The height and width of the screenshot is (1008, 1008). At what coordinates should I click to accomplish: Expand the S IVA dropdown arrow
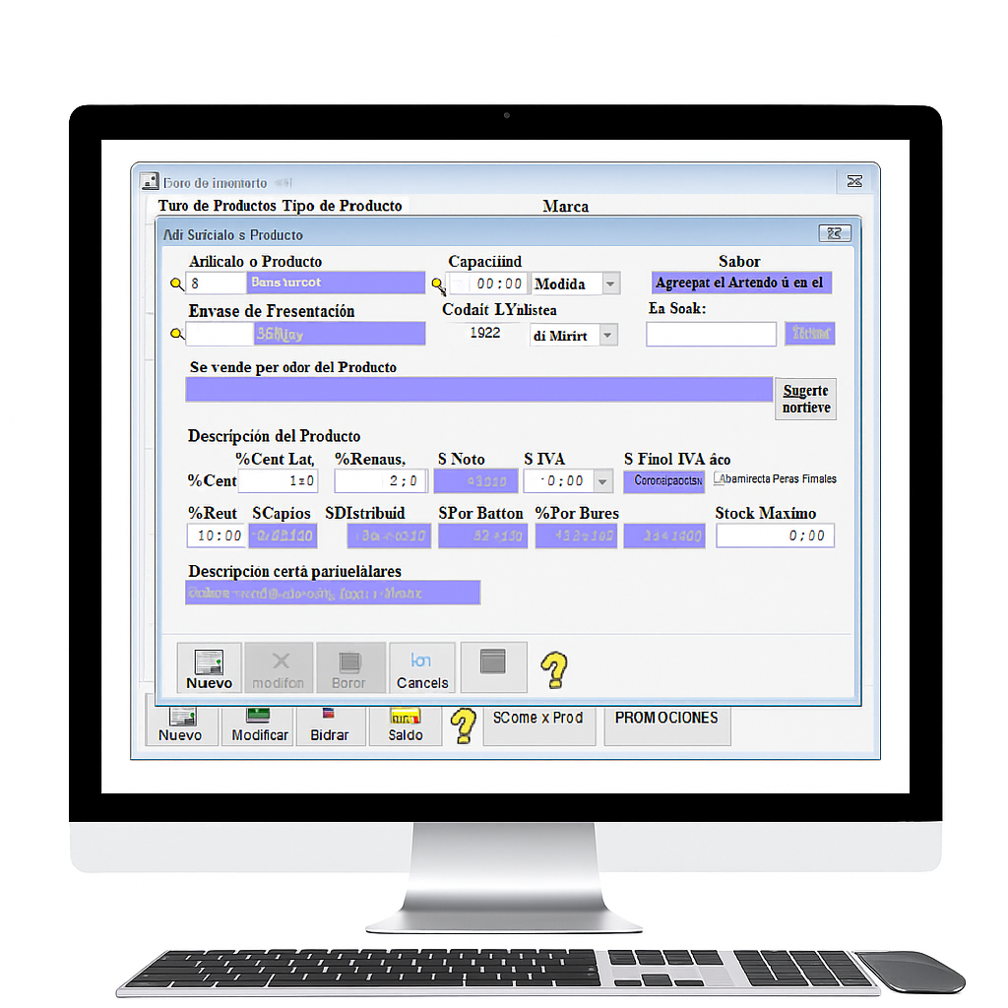[602, 481]
